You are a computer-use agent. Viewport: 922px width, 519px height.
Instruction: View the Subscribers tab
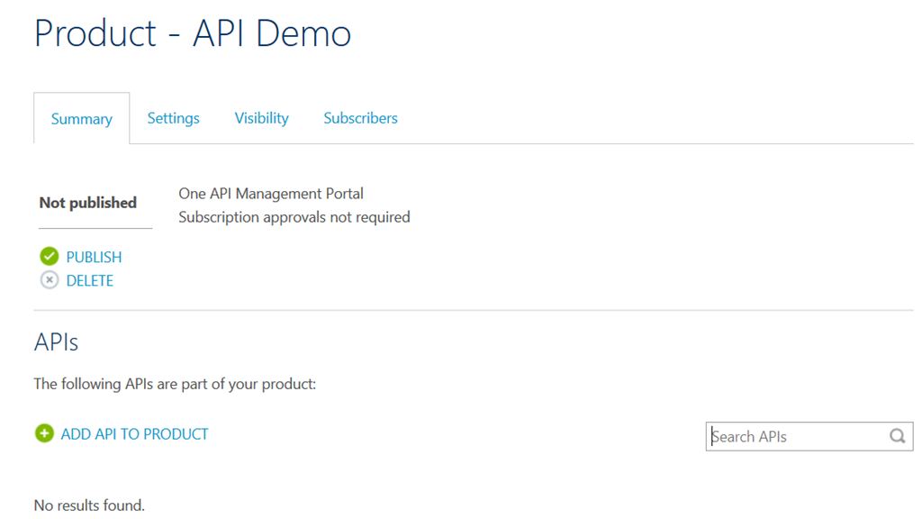[360, 118]
